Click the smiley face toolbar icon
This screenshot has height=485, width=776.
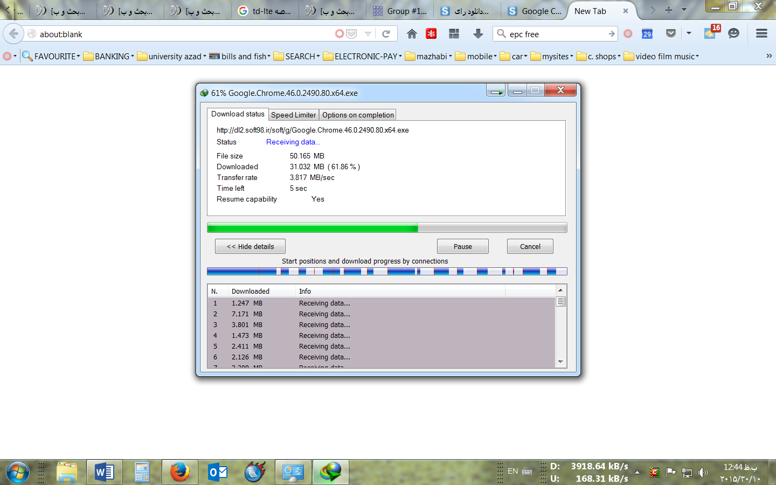click(733, 33)
